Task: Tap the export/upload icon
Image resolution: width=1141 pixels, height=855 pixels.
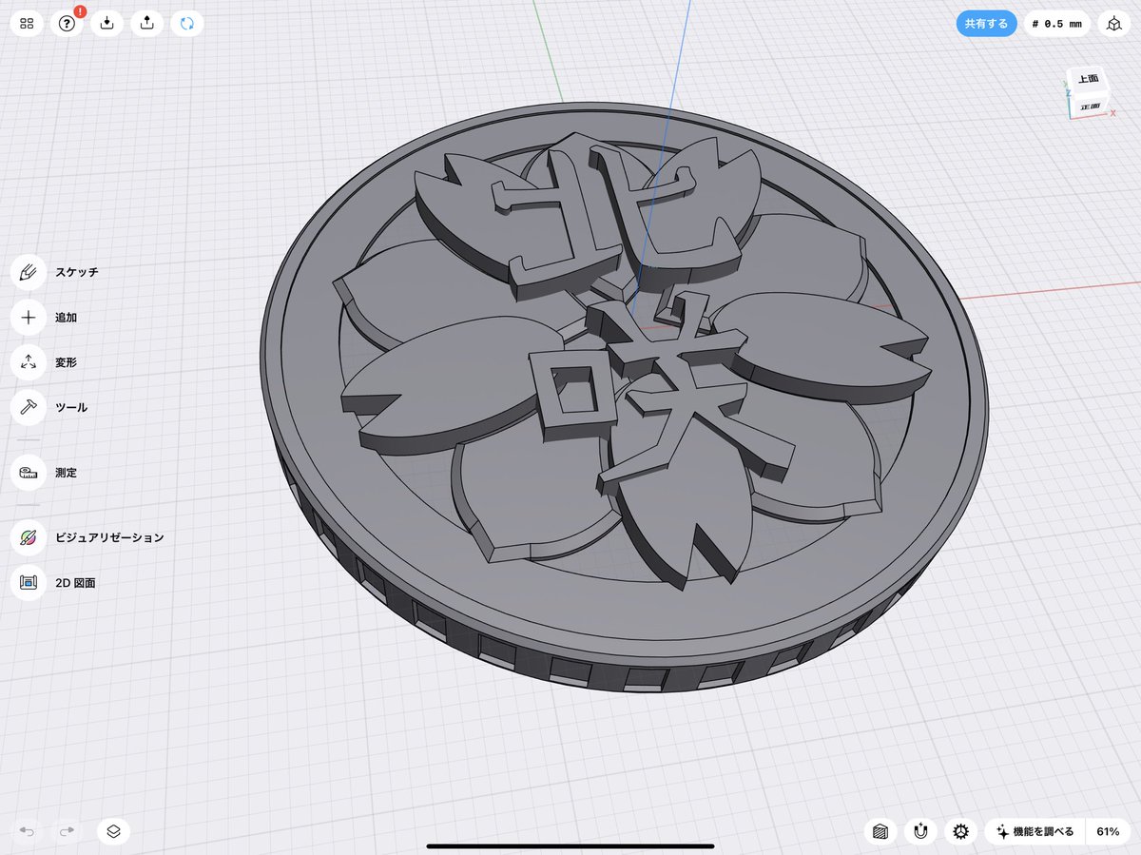Action: tap(146, 23)
